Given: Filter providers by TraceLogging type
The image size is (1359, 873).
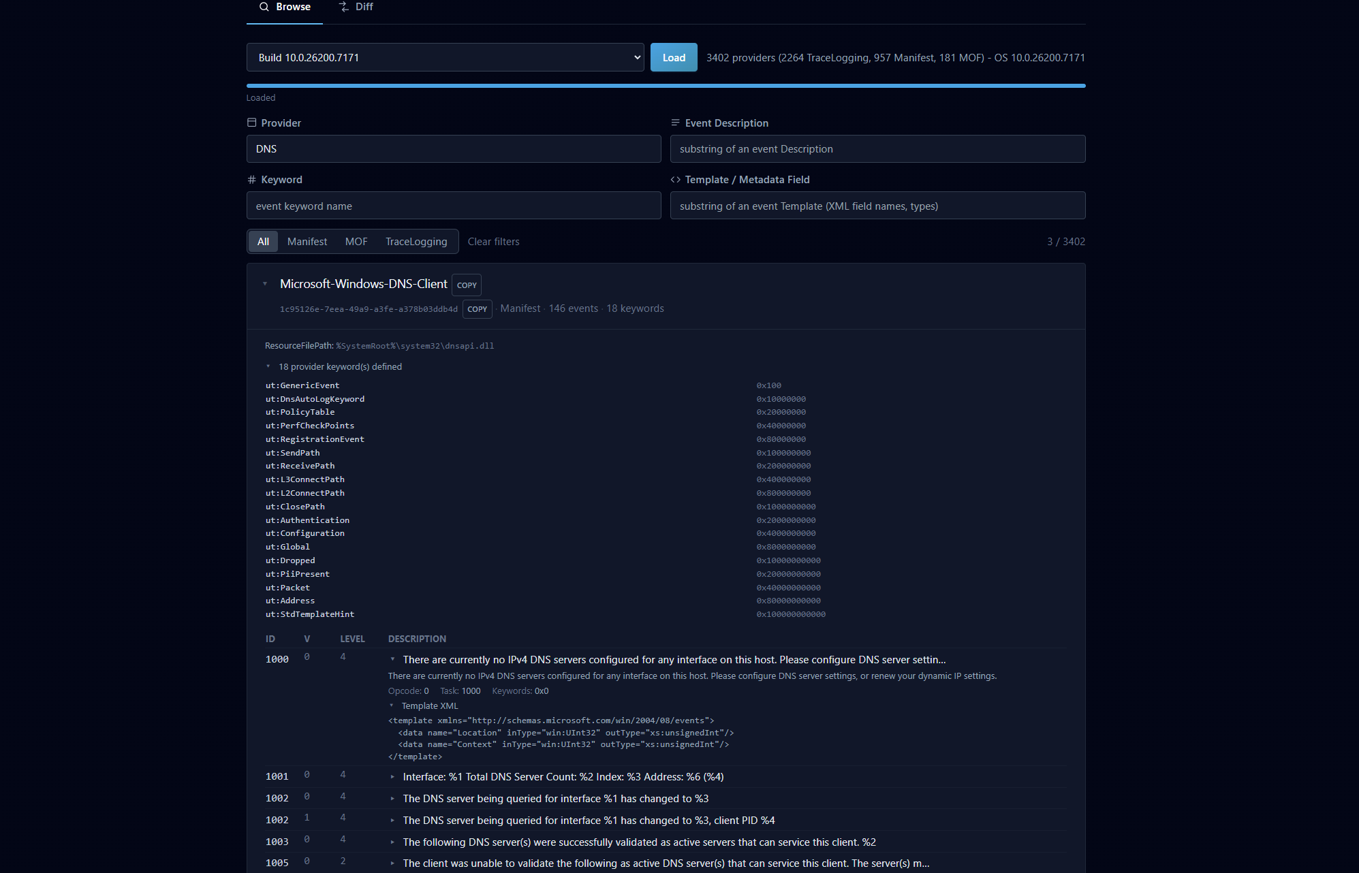Looking at the screenshot, I should click(416, 242).
